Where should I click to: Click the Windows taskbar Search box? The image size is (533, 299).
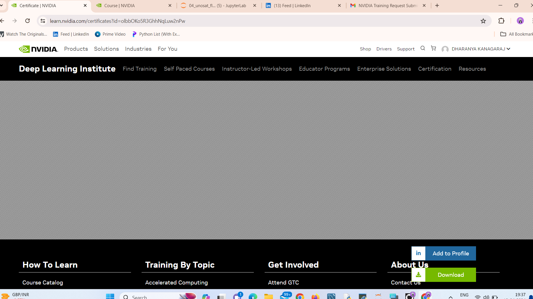pyautogui.click(x=158, y=296)
